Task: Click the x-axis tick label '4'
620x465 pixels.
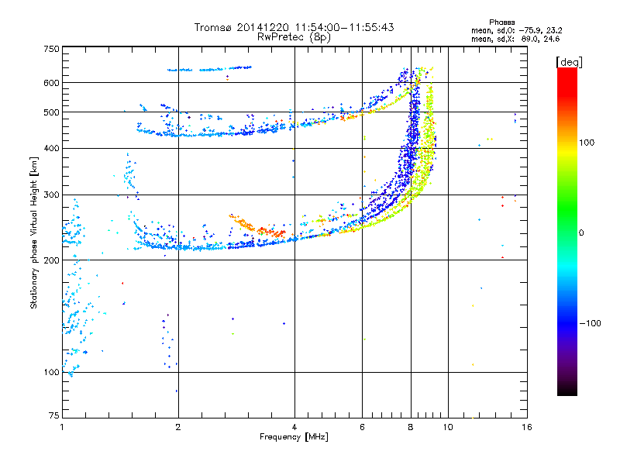Action: (294, 427)
